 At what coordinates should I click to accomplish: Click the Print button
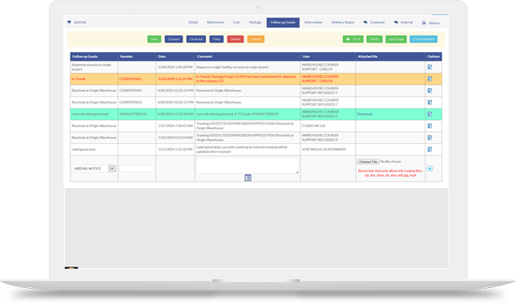[x=353, y=39]
